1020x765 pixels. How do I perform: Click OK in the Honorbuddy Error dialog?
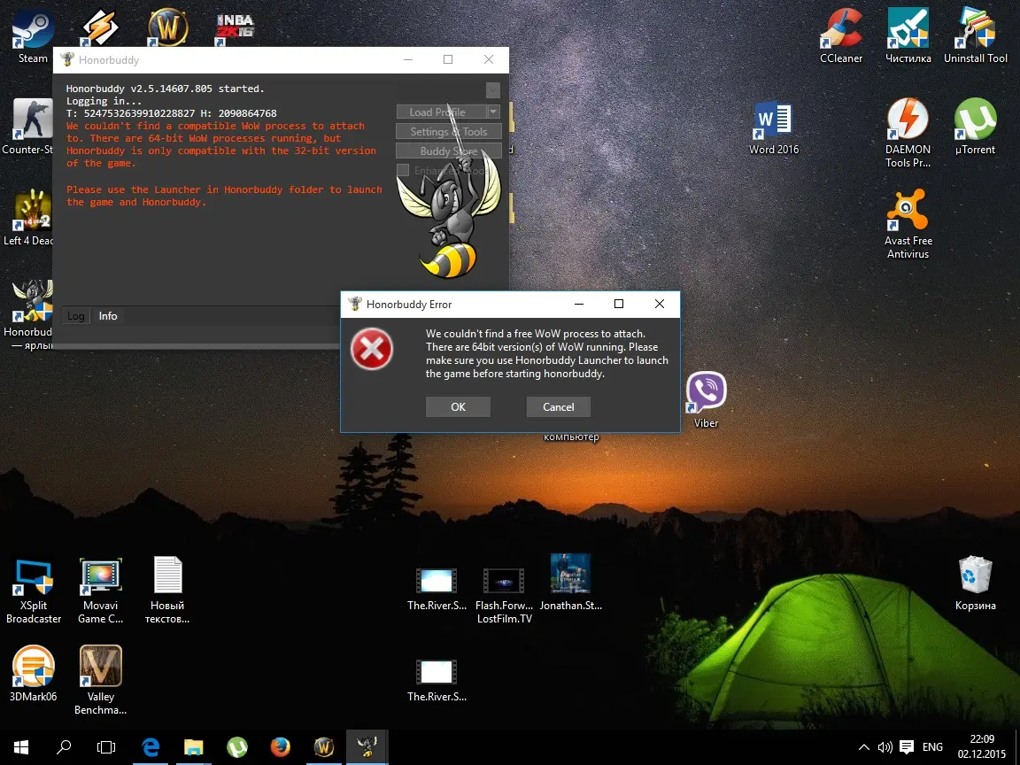(x=458, y=406)
